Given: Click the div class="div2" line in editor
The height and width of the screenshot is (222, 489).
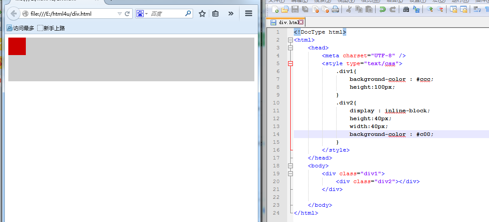Looking at the screenshot, I should 378,181.
